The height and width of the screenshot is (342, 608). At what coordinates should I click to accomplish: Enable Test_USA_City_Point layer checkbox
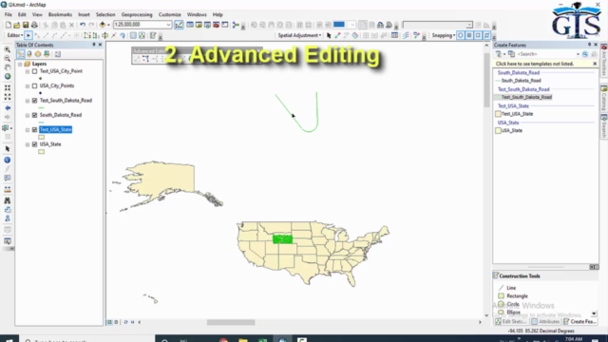35,71
